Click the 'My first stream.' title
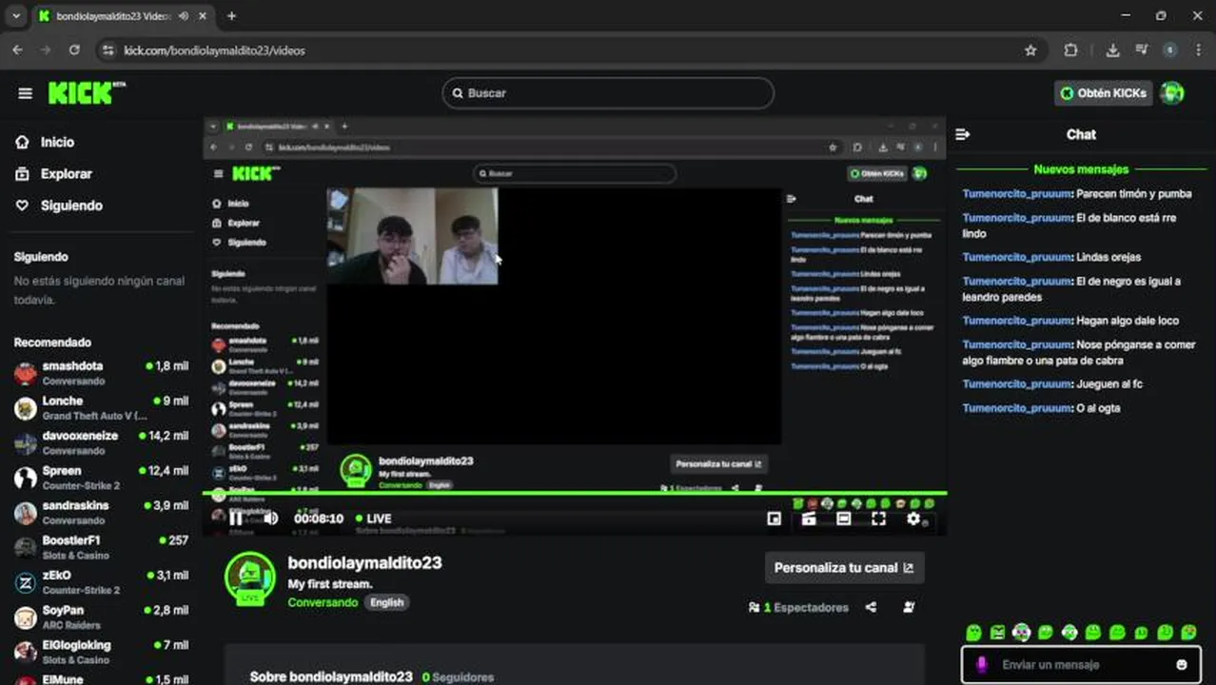Image resolution: width=1216 pixels, height=685 pixels. 330,584
